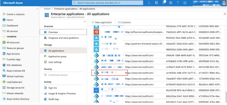Screen dimensions: 227x105
Task: Click the New application button
Action: pos(102,22)
